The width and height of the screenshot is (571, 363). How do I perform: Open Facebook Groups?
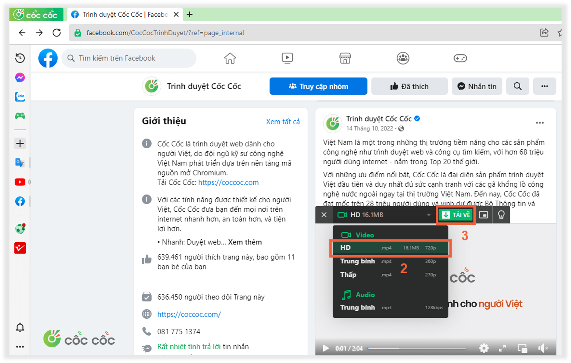(403, 58)
